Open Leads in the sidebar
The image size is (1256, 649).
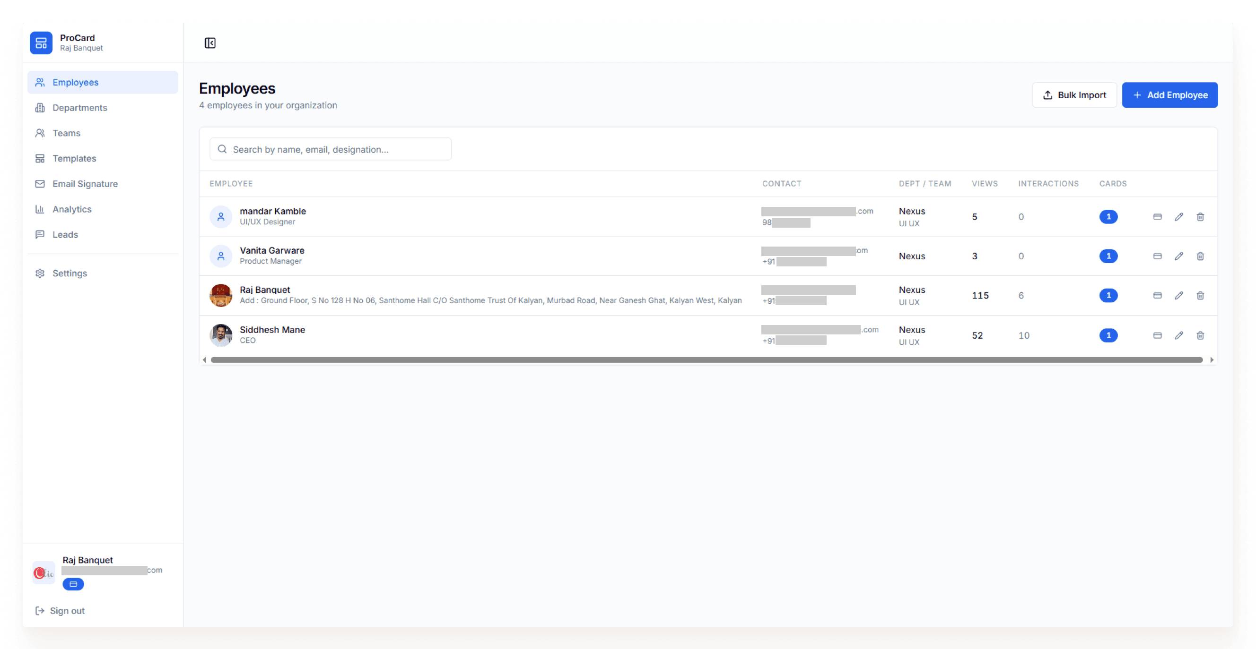103,234
